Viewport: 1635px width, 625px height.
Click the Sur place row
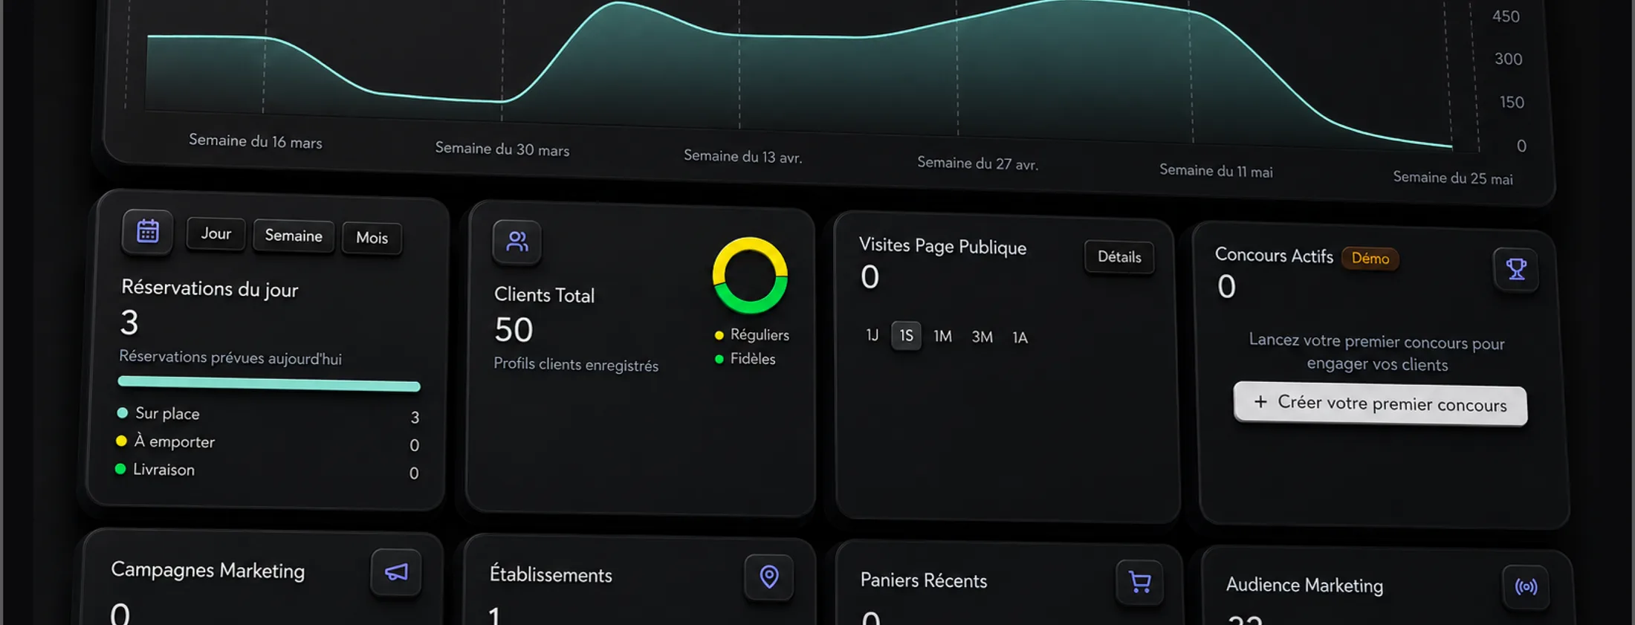(268, 415)
